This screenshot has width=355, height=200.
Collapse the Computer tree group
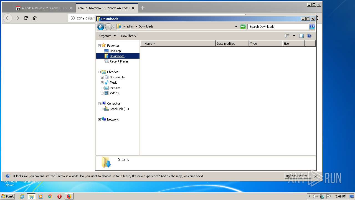[x=99, y=104]
